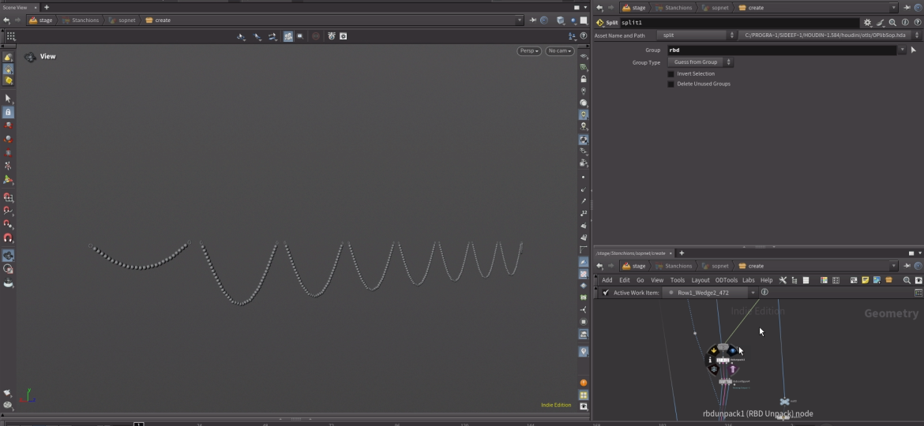Click the group selection arrow next to Group

[914, 50]
